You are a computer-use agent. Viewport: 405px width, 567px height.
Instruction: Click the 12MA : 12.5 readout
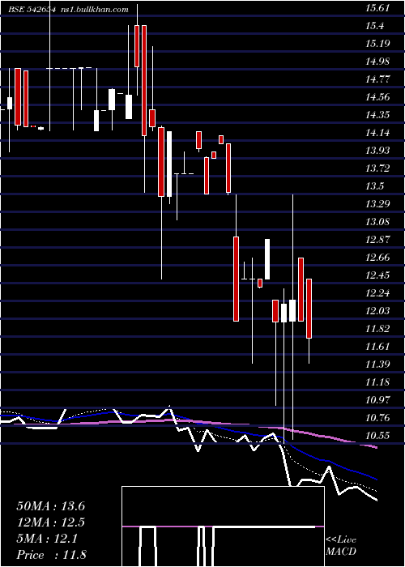click(x=50, y=522)
